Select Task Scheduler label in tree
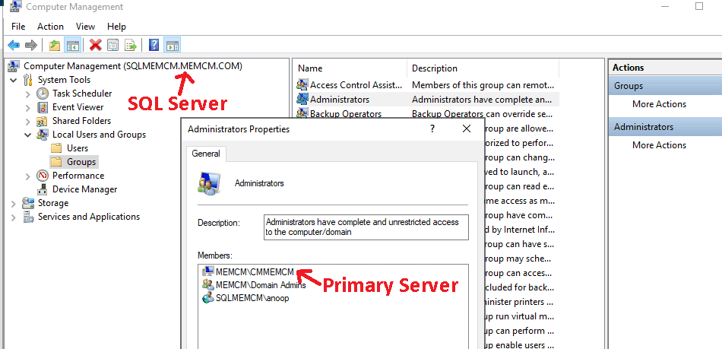 (82, 94)
